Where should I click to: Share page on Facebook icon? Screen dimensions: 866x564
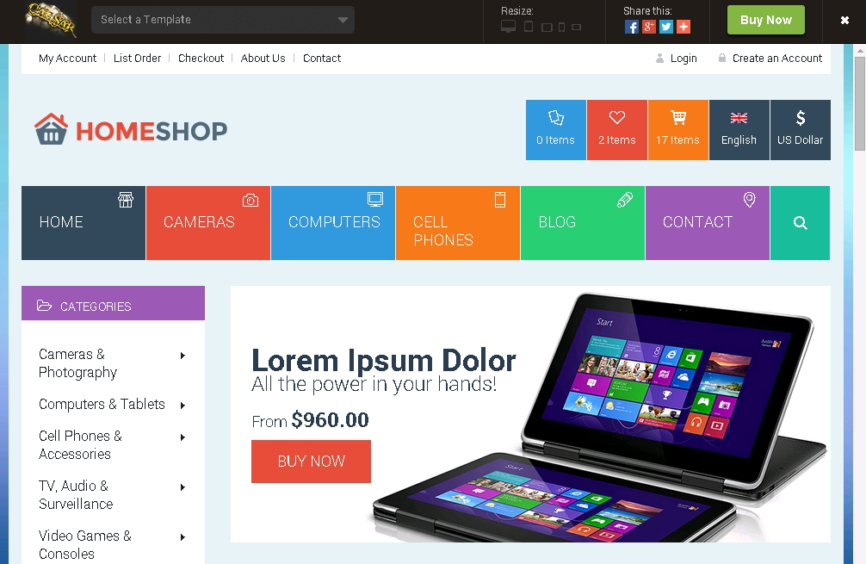coord(631,27)
